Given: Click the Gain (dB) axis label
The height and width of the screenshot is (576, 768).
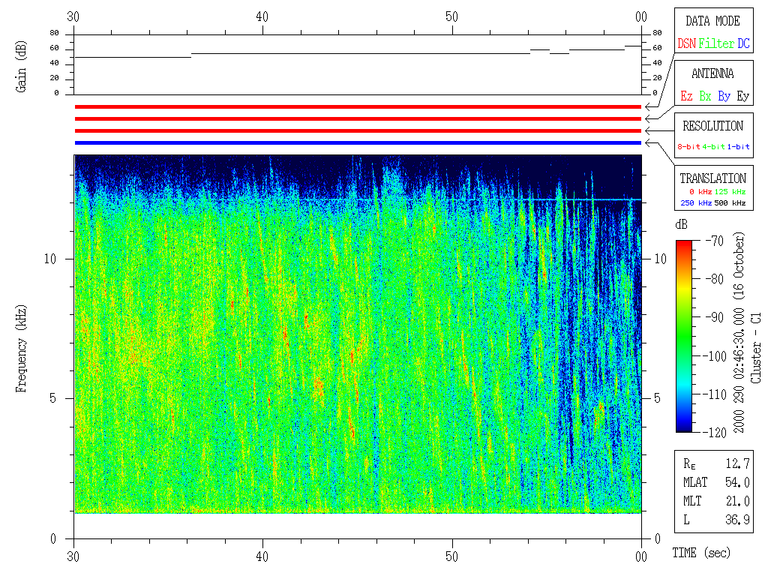Looking at the screenshot, I should click(21, 65).
